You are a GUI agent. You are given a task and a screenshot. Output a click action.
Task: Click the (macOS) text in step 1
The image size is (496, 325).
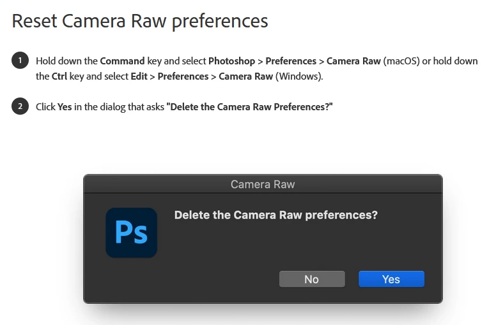(x=401, y=62)
